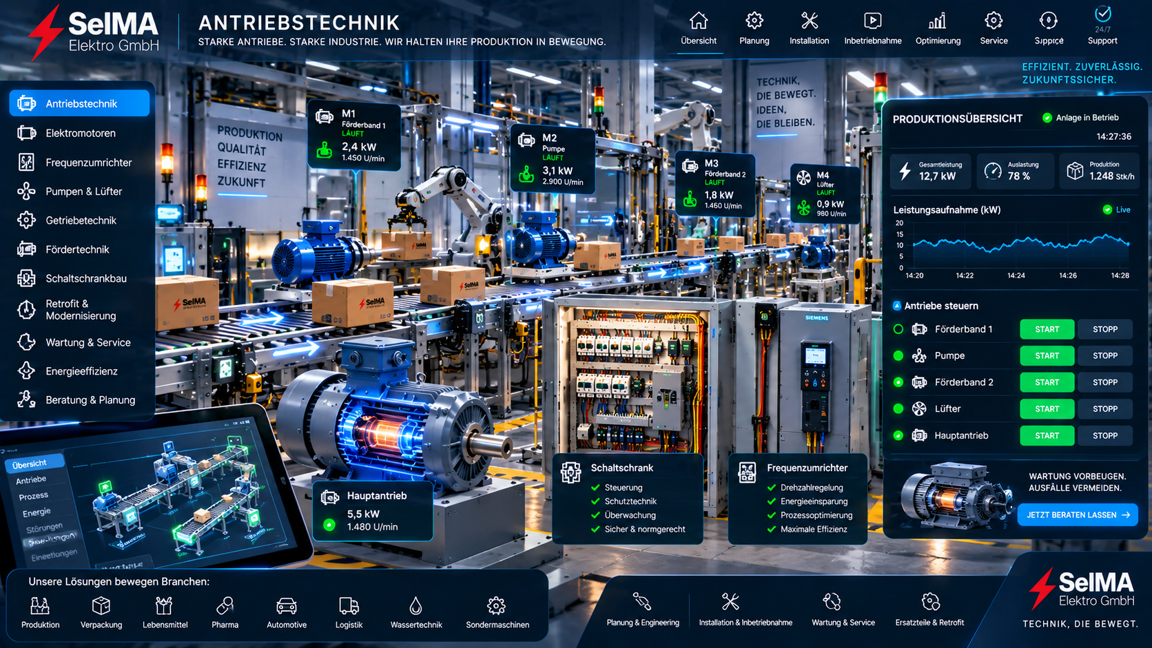Toggle the Pumpe status indicator

coord(898,356)
